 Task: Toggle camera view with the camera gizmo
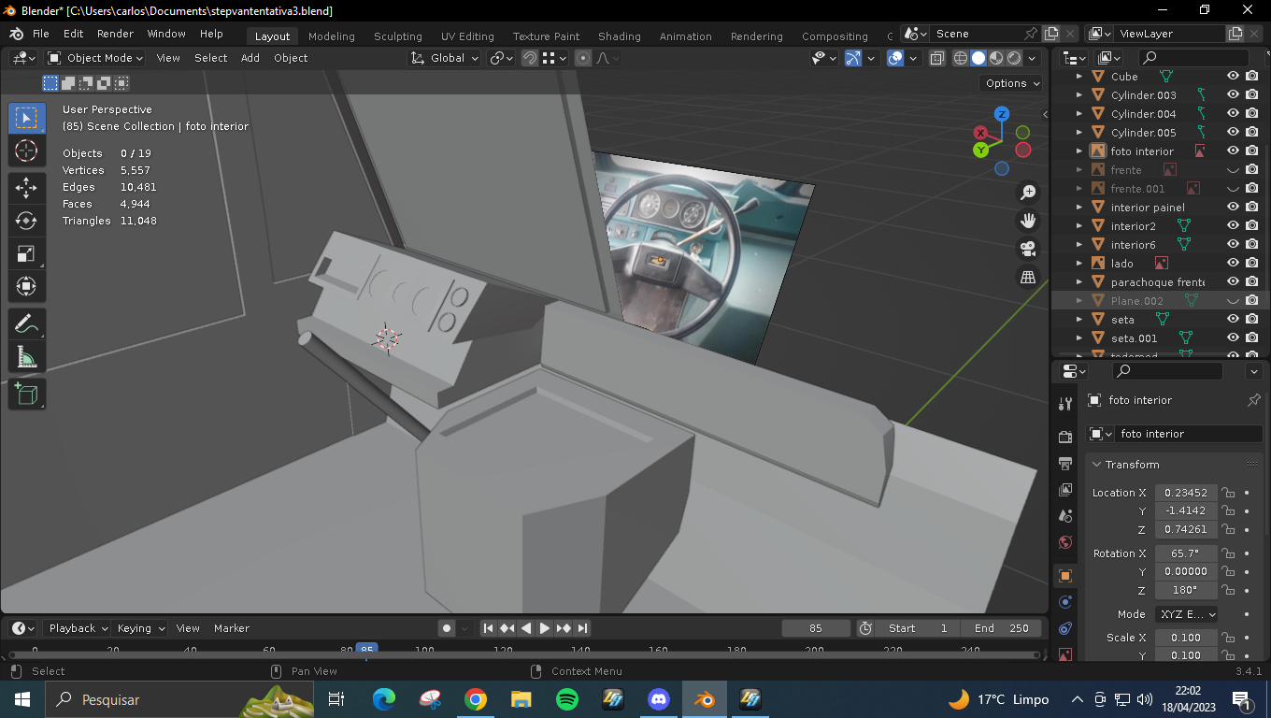(x=1028, y=249)
